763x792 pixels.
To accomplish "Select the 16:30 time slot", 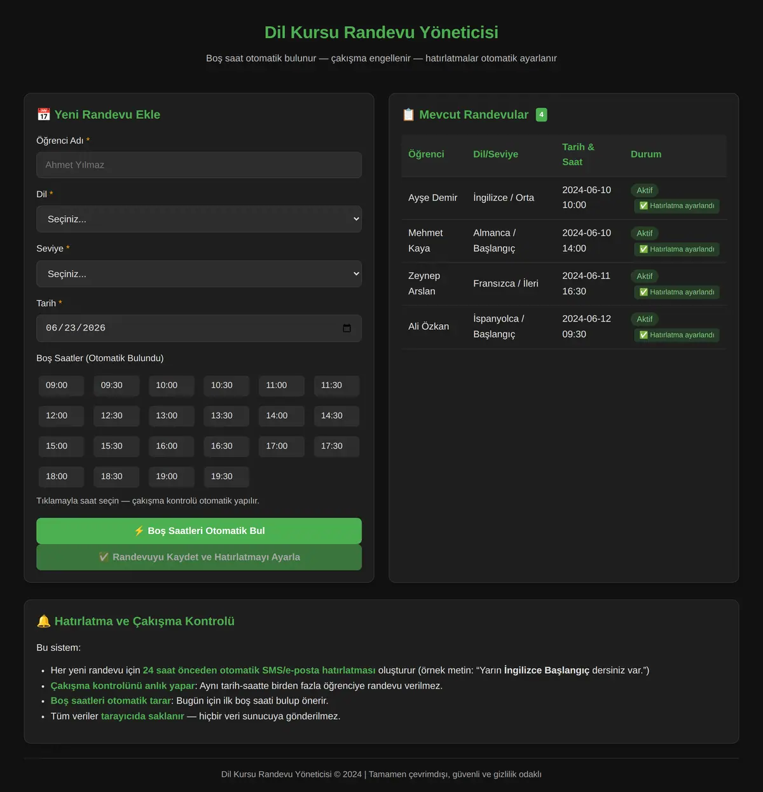I will point(226,446).
